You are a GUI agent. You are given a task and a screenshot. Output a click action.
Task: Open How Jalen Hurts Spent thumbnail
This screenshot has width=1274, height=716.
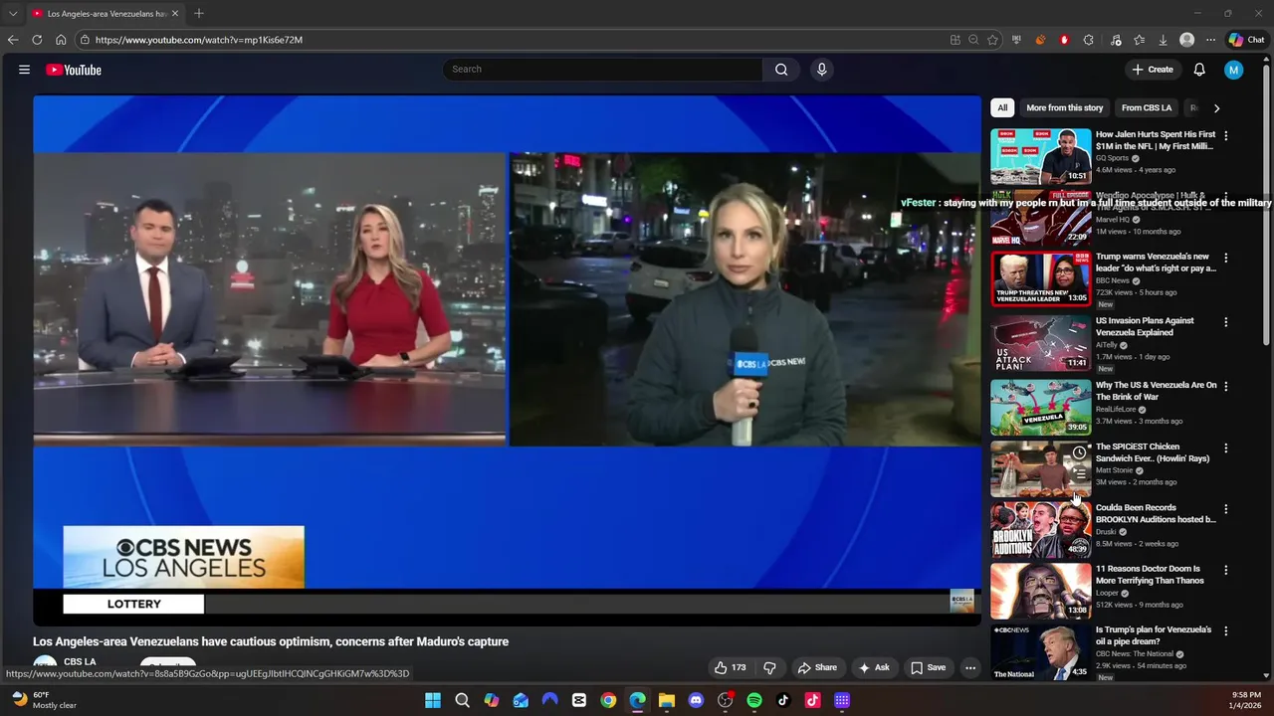tap(1041, 155)
